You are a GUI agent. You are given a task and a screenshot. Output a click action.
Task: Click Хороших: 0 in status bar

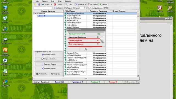(95, 82)
